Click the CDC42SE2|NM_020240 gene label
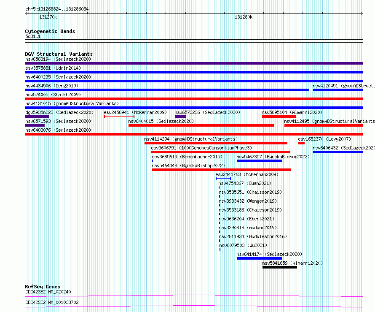This screenshot has width=375, height=312. (48, 292)
